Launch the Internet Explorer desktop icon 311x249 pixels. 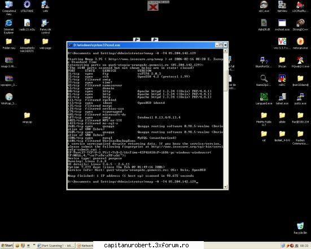click(x=8, y=27)
